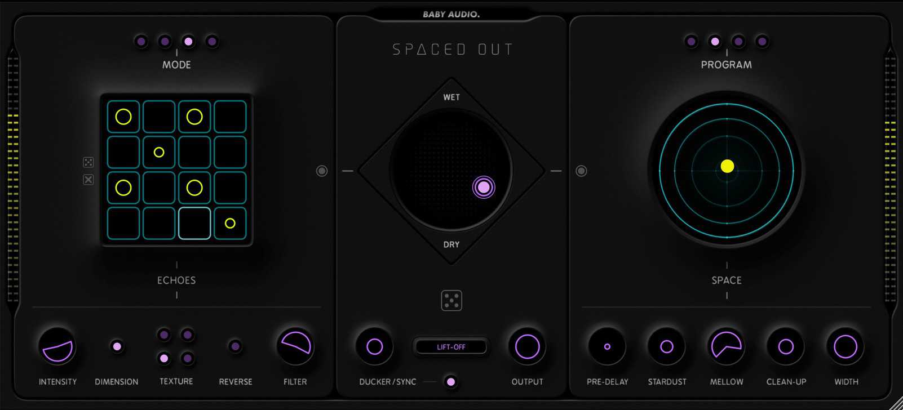Toggle the first row second column Echoes cell

click(x=159, y=117)
